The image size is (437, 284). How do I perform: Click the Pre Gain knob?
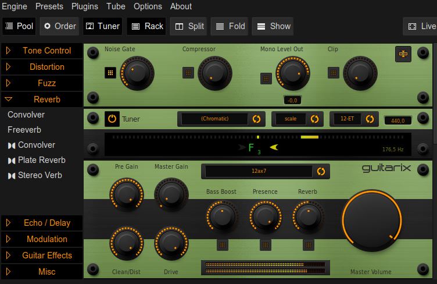click(127, 194)
